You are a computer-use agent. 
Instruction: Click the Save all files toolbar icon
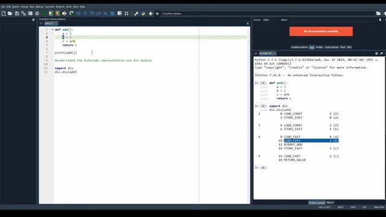(24, 13)
